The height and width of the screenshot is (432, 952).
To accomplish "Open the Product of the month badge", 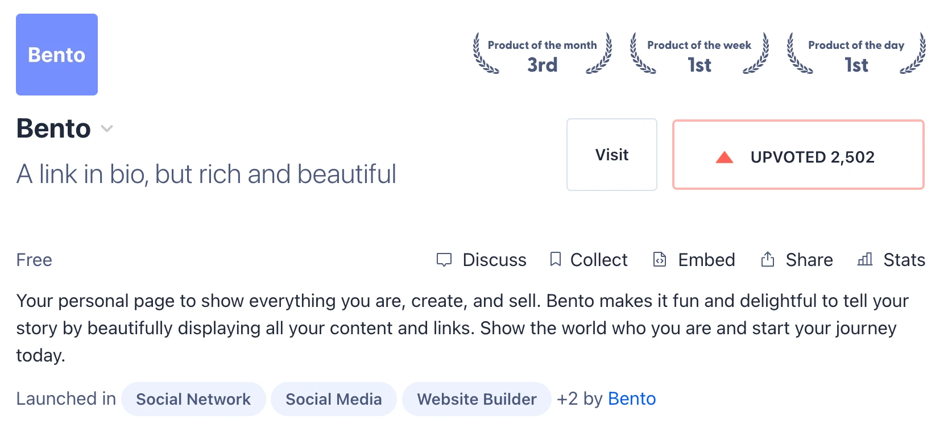I will pos(543,54).
